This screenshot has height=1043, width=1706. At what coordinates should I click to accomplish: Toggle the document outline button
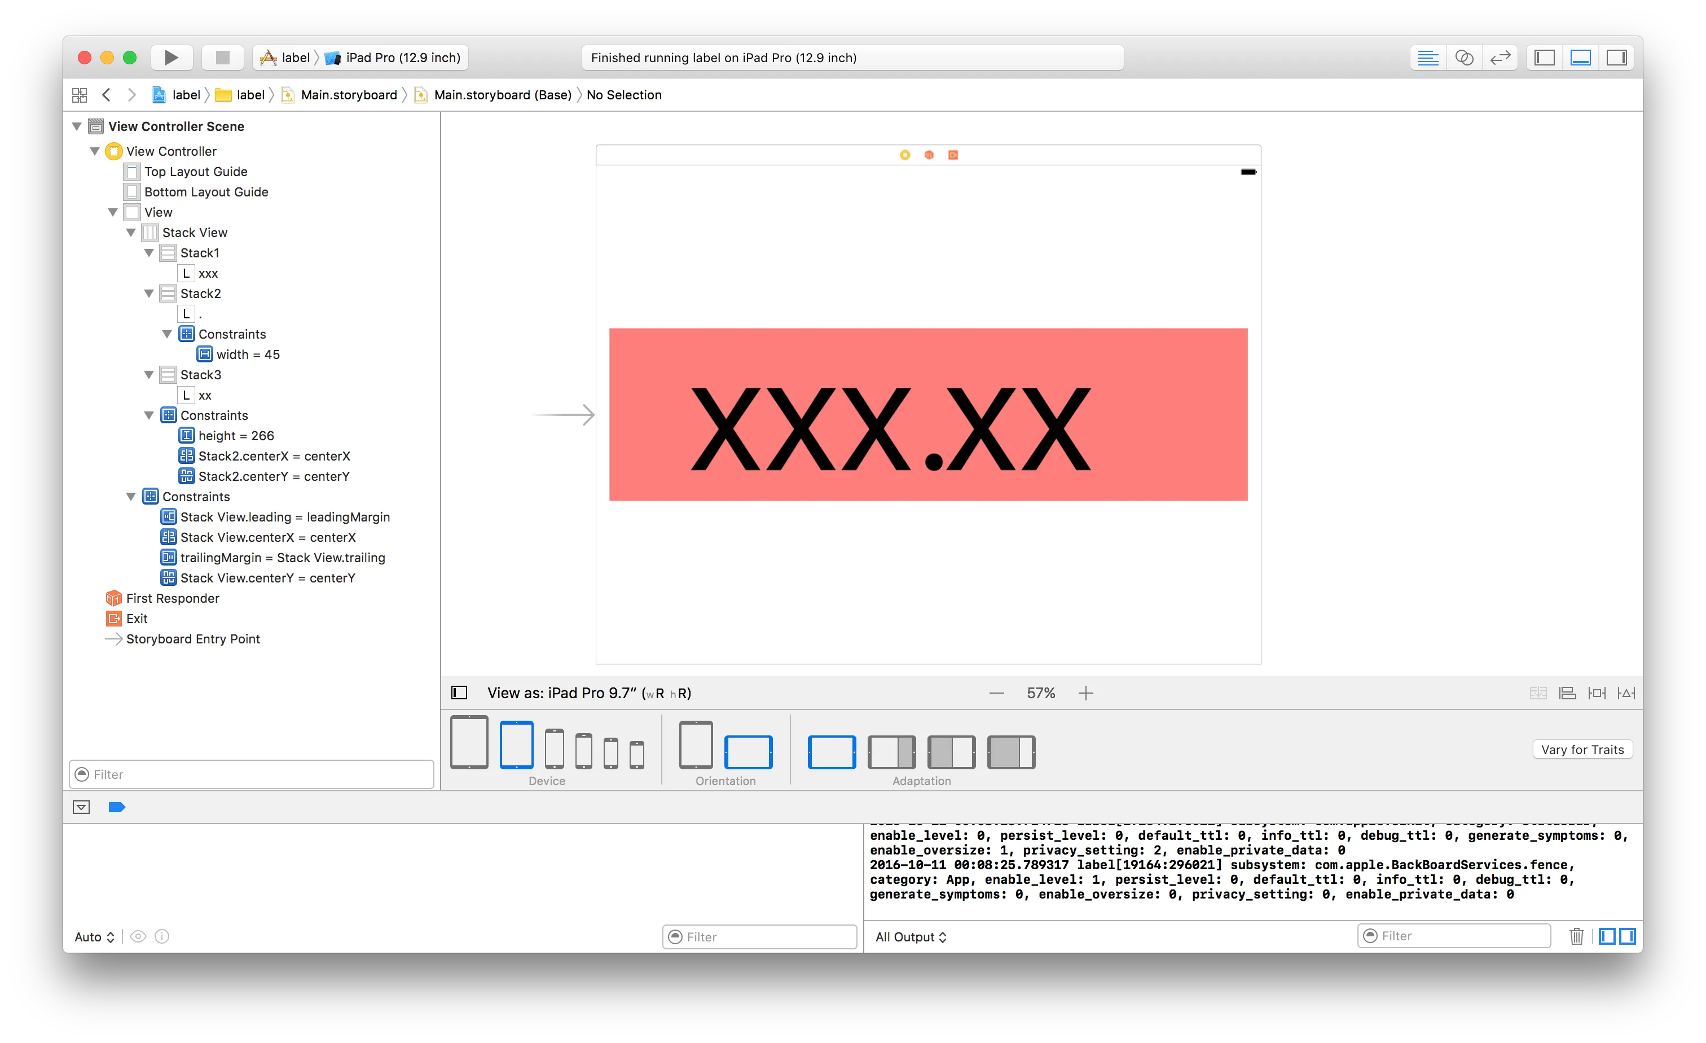[459, 693]
